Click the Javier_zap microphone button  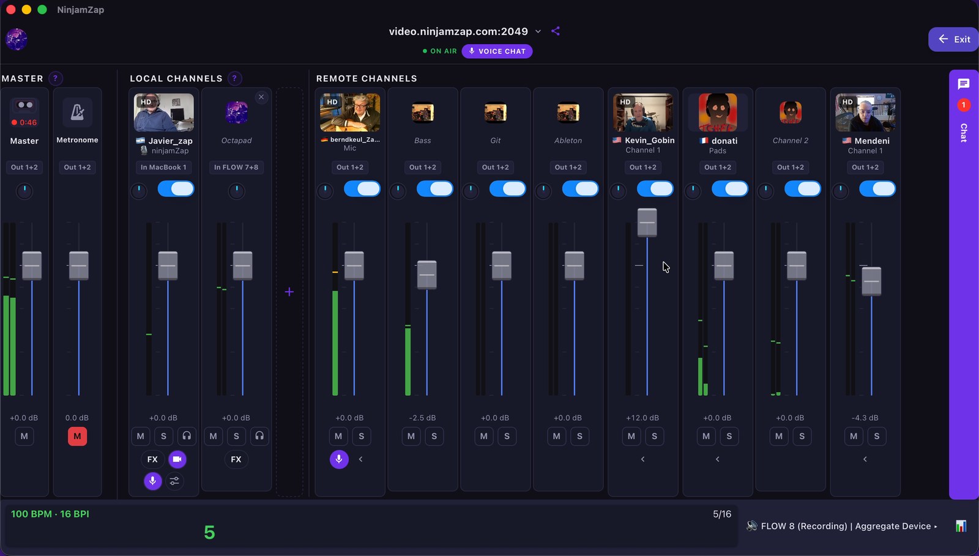click(x=152, y=481)
